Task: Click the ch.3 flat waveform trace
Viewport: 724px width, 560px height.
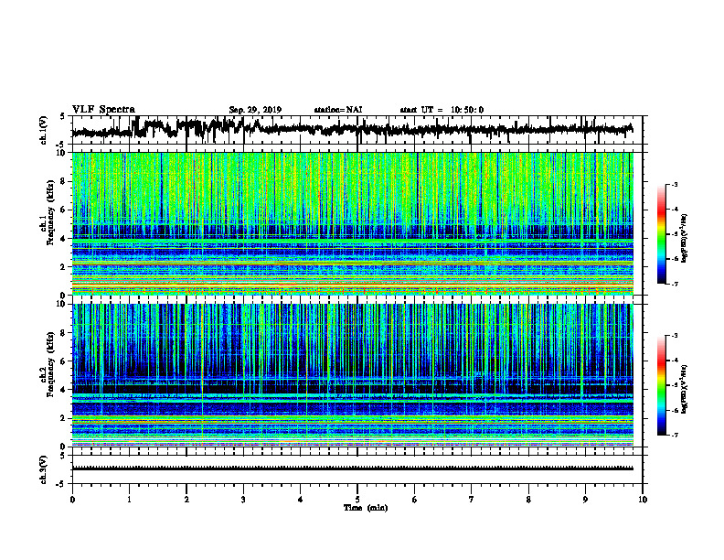Action: coord(353,468)
